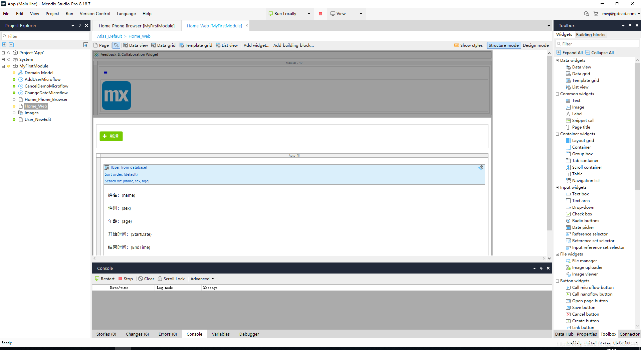Click the hamburger menu icon on the page
Screen dimensions: 641x350
pos(105,72)
